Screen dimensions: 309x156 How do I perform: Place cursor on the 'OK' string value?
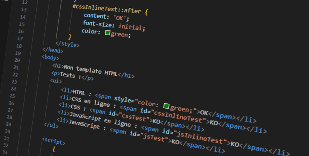[x=119, y=18]
